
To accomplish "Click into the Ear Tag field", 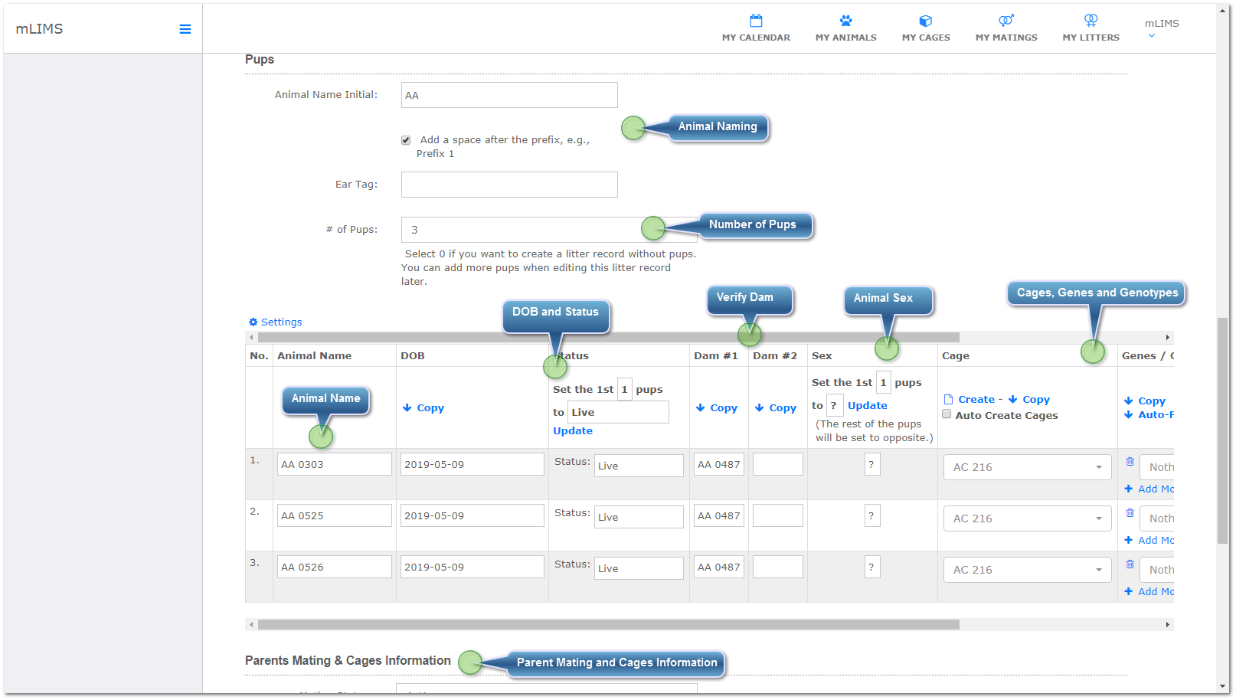I will (x=509, y=185).
